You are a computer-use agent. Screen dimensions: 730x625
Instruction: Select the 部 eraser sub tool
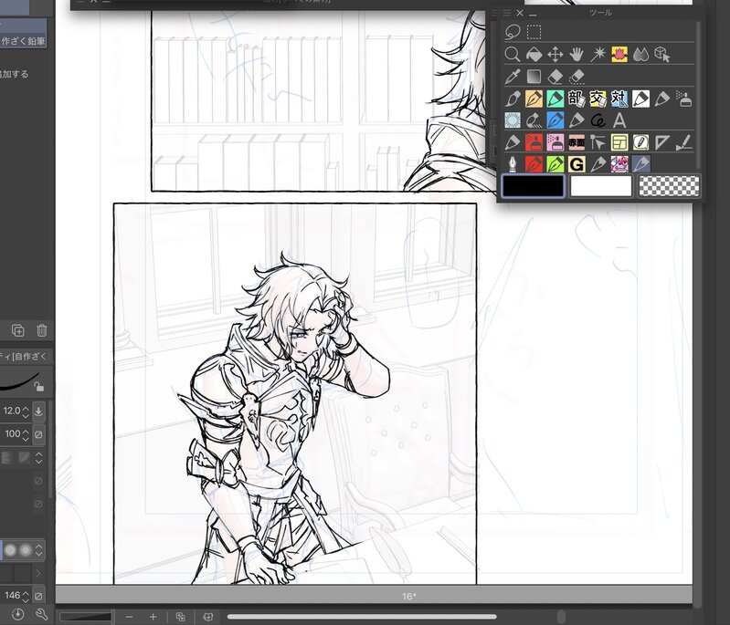(577, 99)
